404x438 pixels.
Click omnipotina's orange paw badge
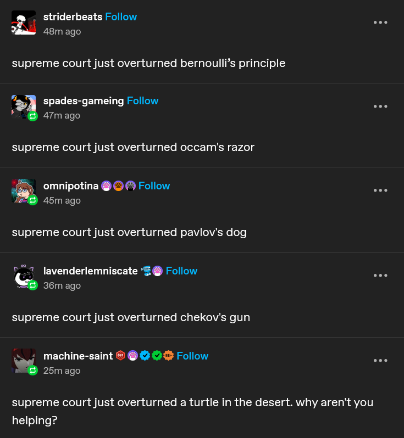118,186
